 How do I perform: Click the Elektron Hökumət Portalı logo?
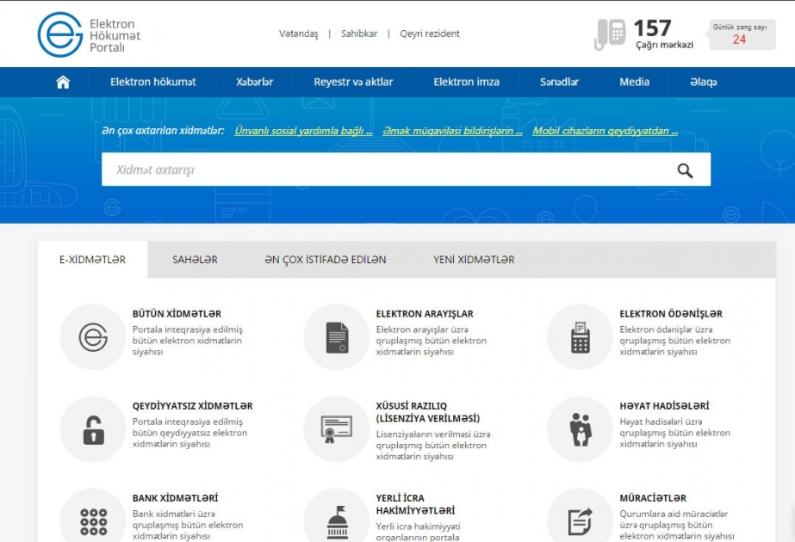point(89,34)
